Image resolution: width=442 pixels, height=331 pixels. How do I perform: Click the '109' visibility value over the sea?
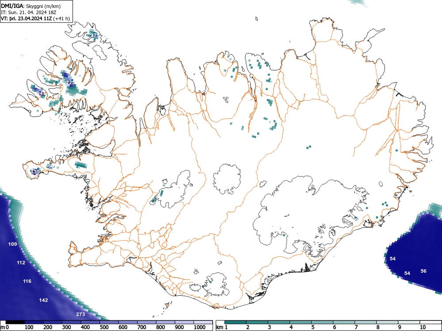12,244
